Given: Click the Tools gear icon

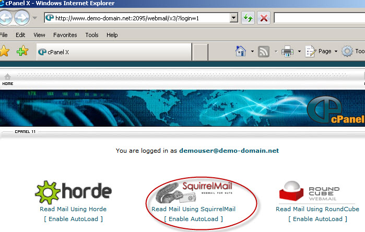Looking at the screenshot, I should (x=347, y=52).
